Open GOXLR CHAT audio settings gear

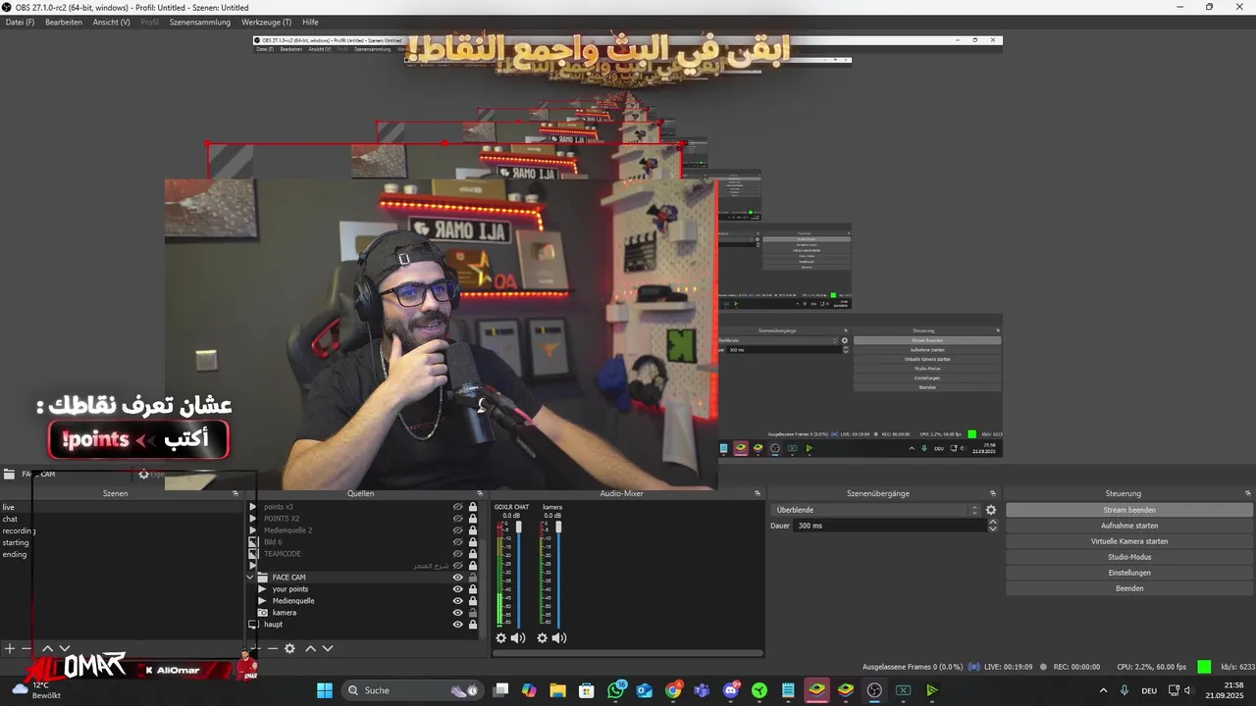pyautogui.click(x=500, y=638)
